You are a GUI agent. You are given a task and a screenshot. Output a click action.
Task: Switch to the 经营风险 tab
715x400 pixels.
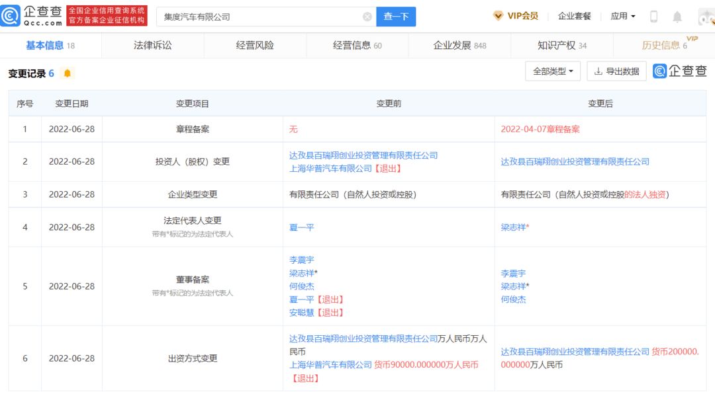(x=255, y=46)
